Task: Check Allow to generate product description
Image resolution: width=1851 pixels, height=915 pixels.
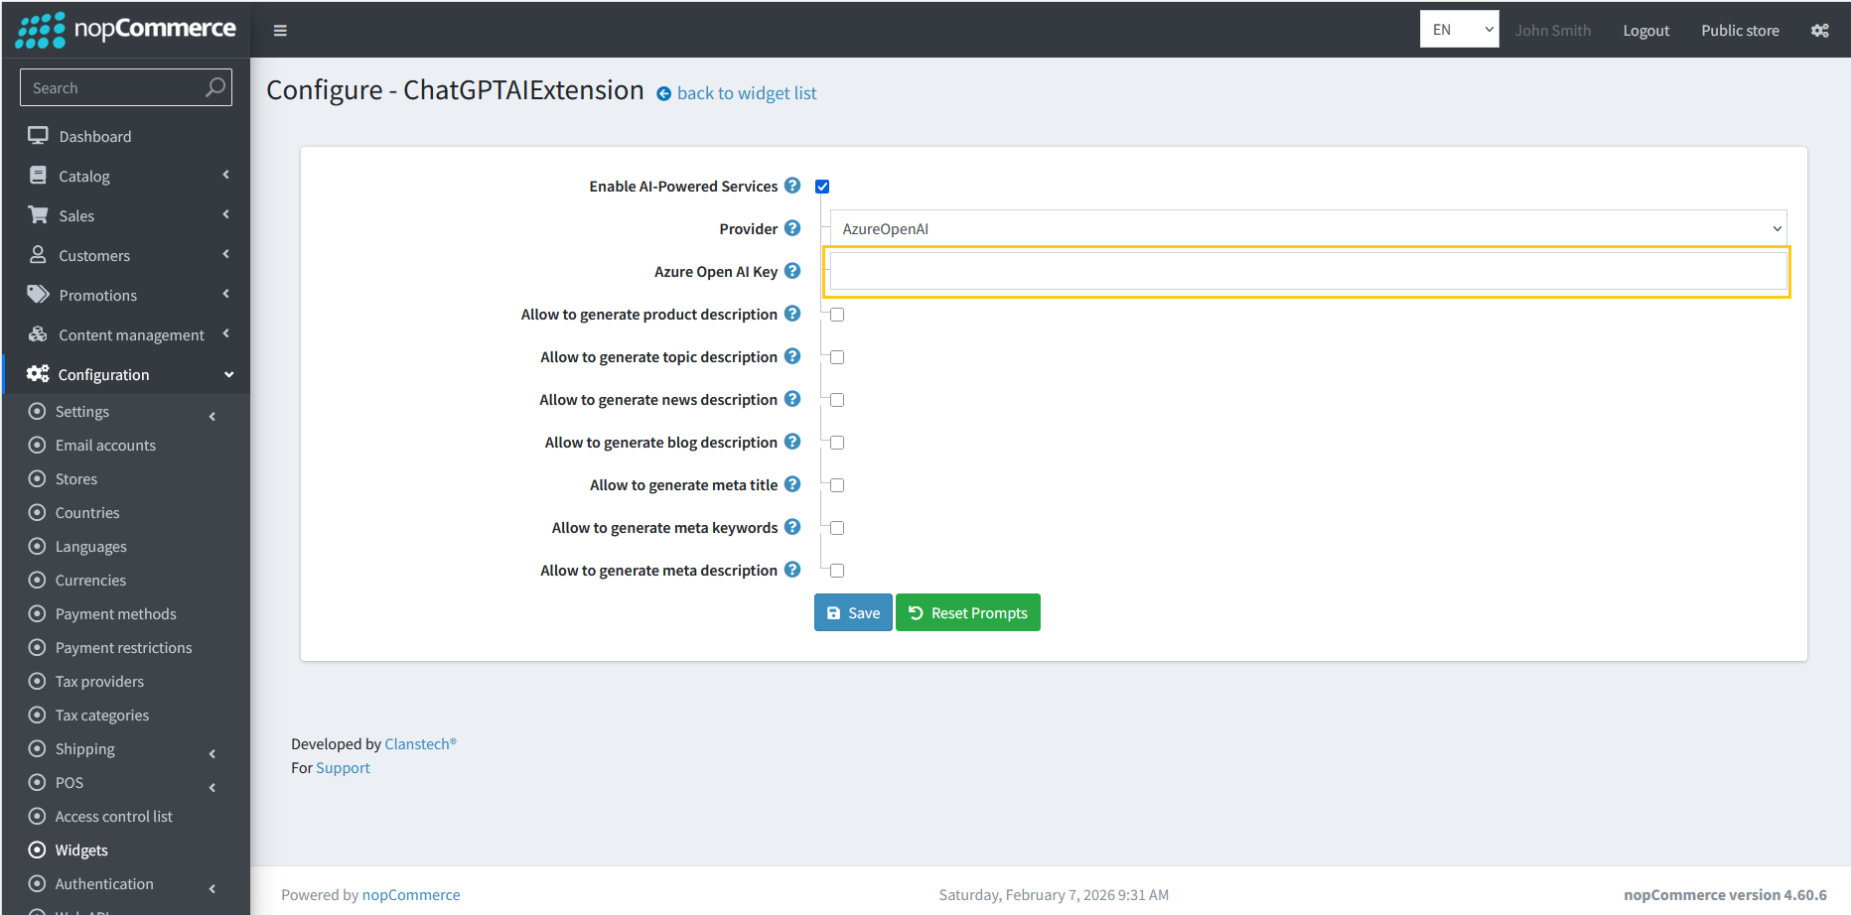Action: (836, 314)
